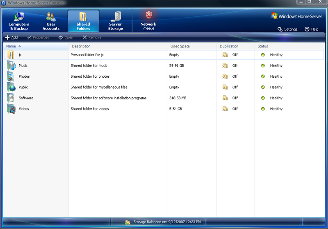Click Remove in the toolbar
The image size is (328, 229).
coord(92,38)
